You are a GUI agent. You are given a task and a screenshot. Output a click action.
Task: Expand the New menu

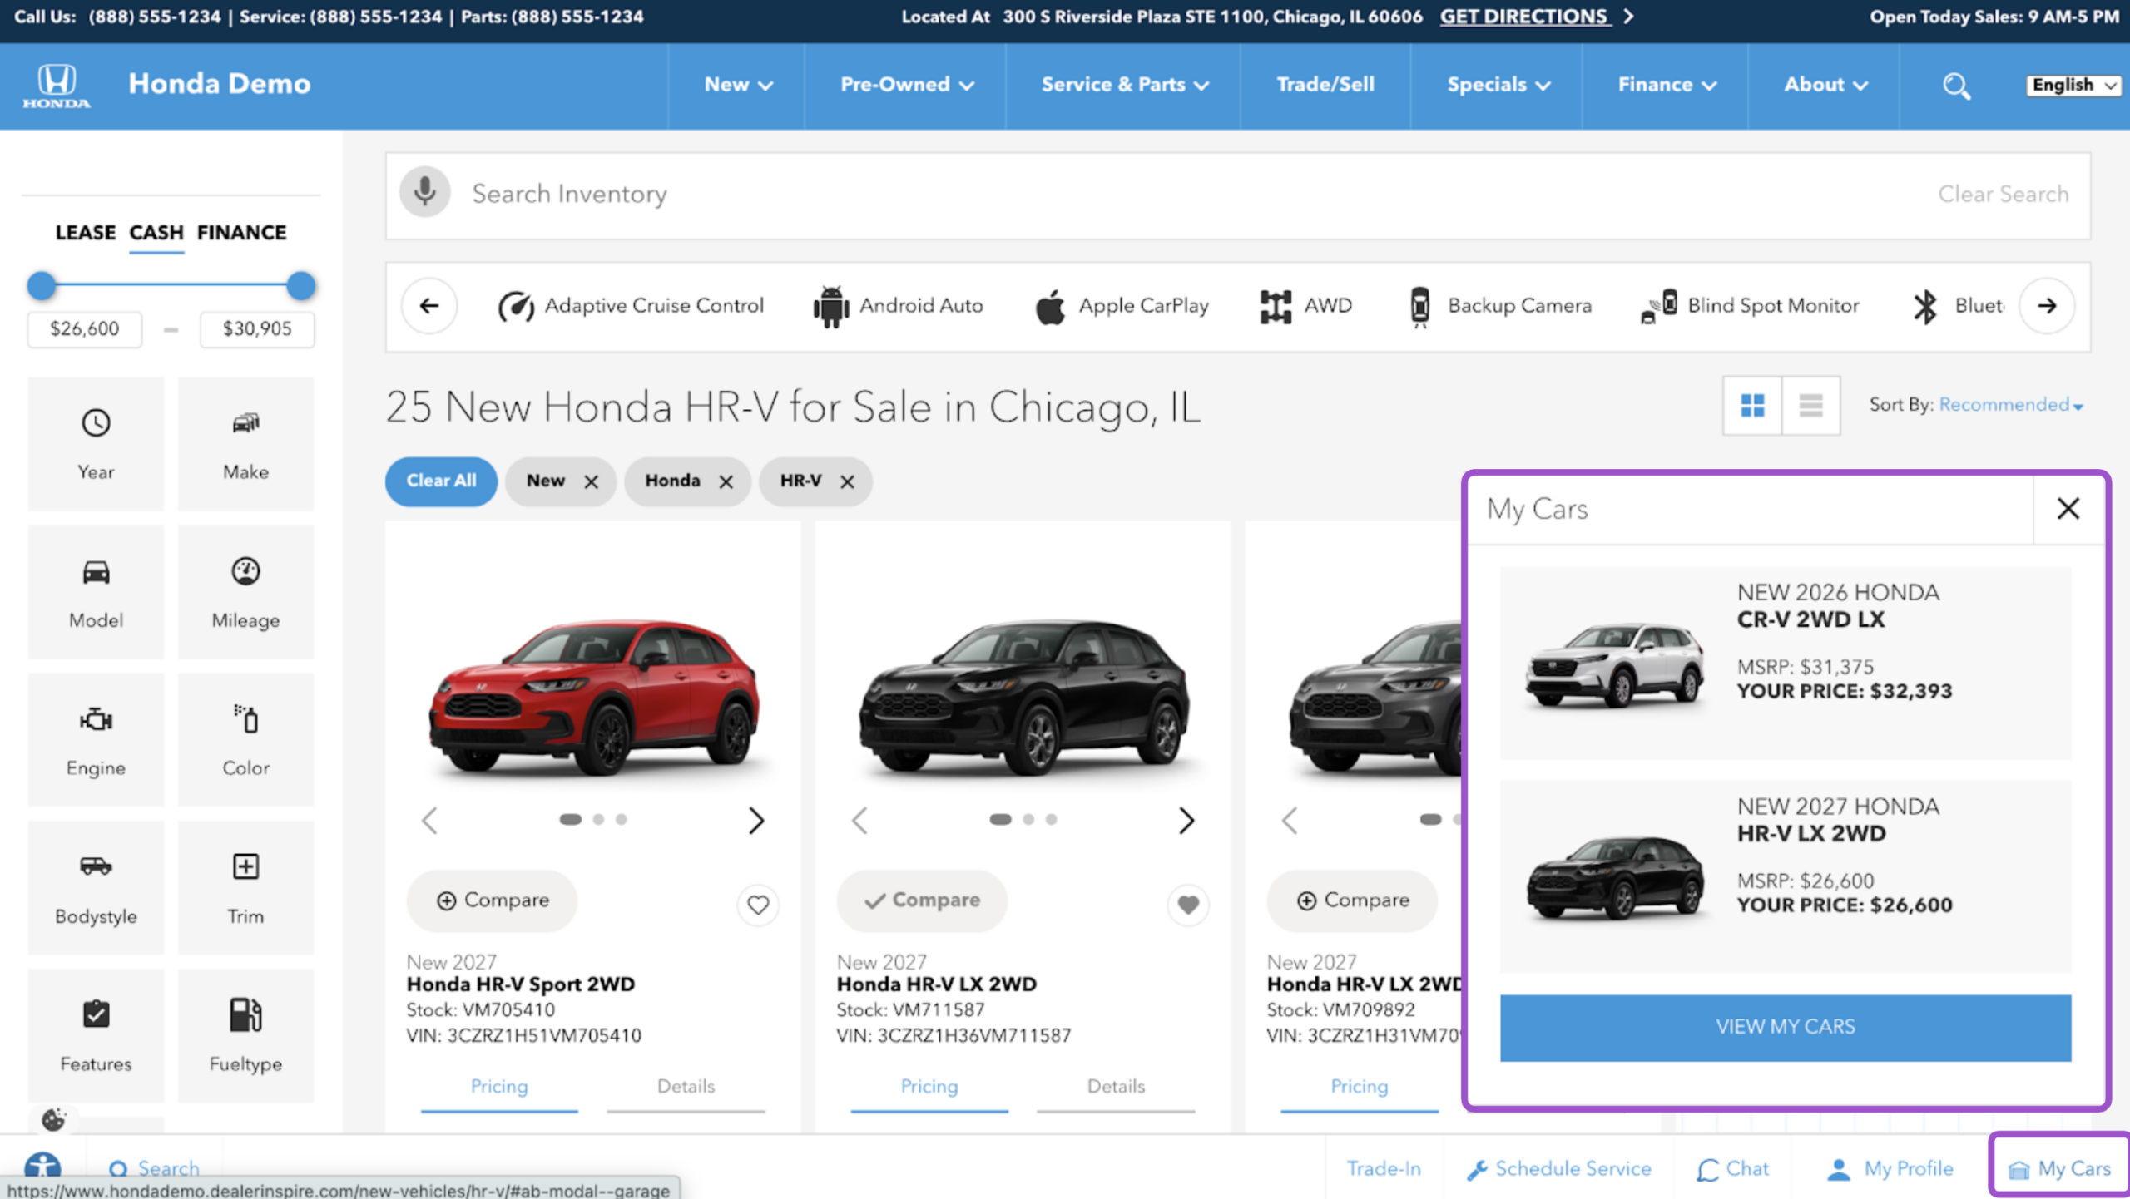[x=738, y=85]
